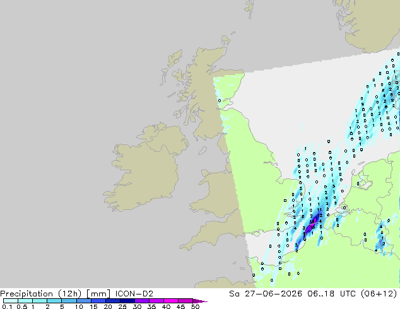The width and height of the screenshot is (400, 309).
Task: Click the 40–45 mm magenta legend swatch
Action: 171,301
